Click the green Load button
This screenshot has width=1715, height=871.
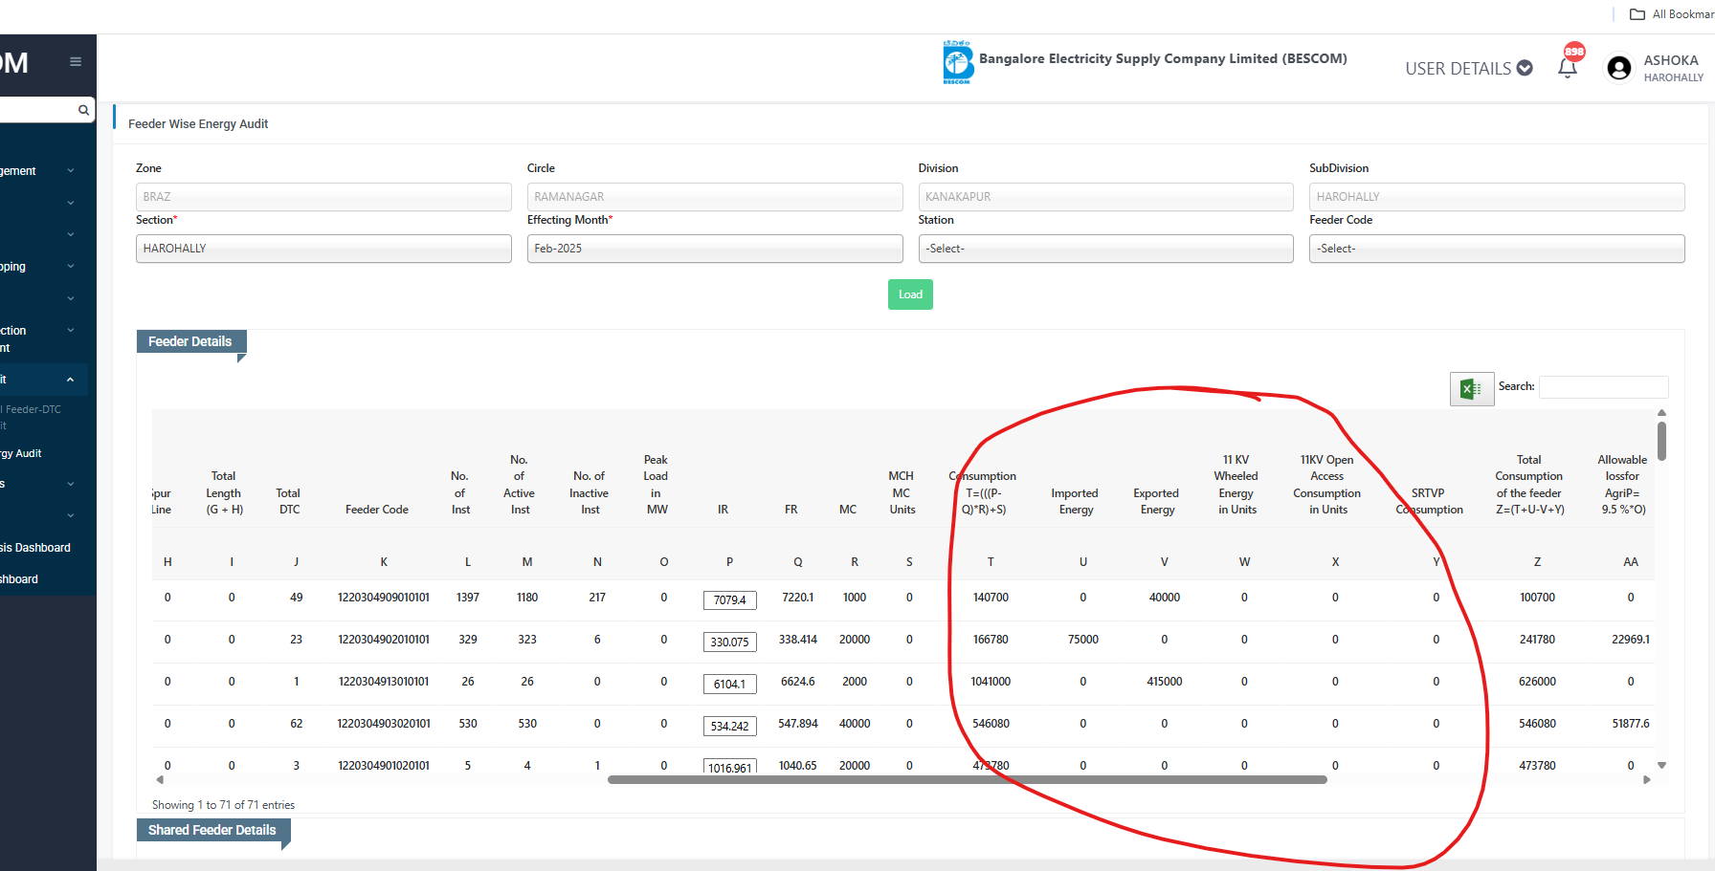[910, 294]
